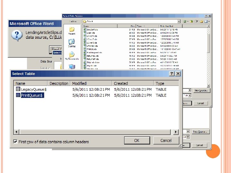The width and height of the screenshot is (231, 173).
Task: Click TABLE type cell of LegacyQueue$ row
Action: 161,89
